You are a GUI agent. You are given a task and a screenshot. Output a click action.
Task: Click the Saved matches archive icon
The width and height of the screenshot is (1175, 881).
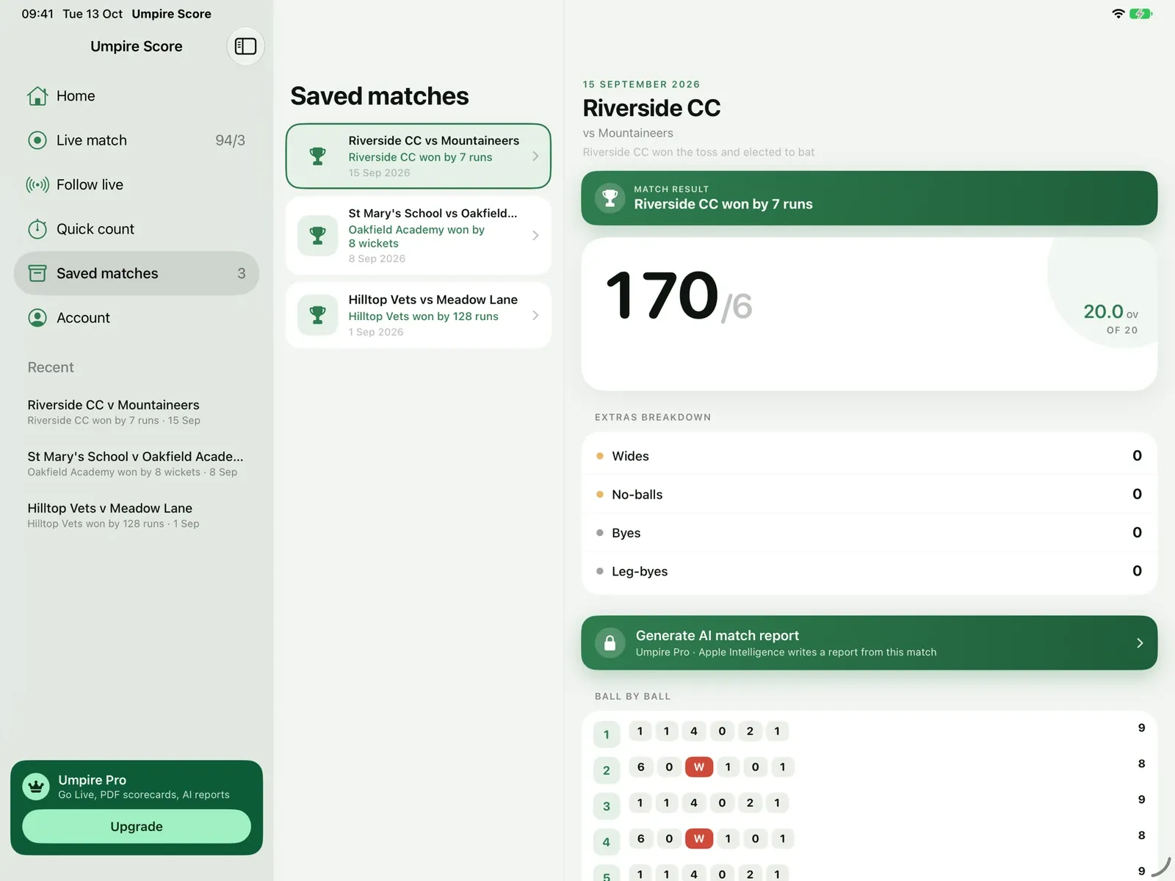[x=37, y=273]
